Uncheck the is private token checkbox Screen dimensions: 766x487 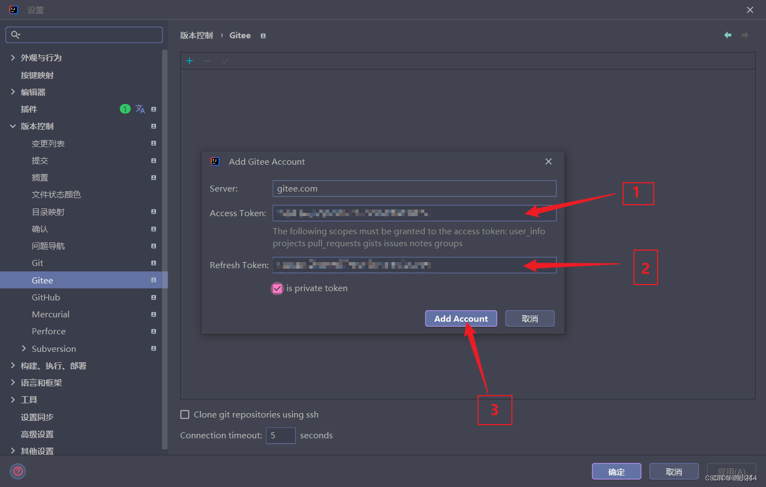coord(278,288)
